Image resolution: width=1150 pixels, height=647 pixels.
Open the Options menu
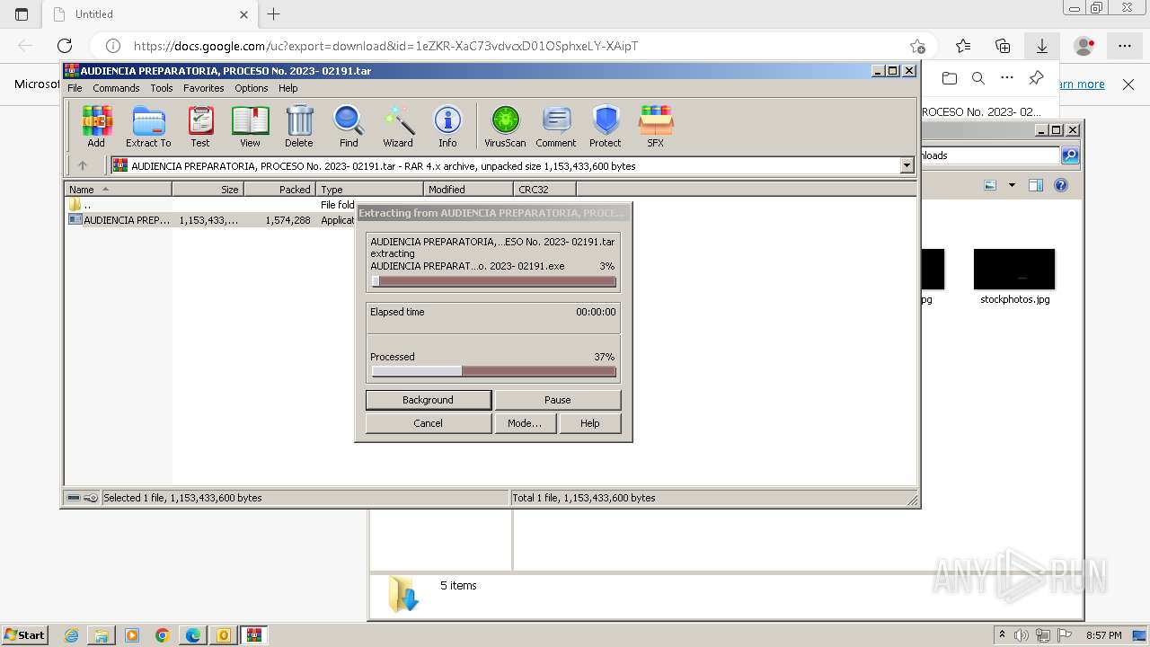[252, 88]
